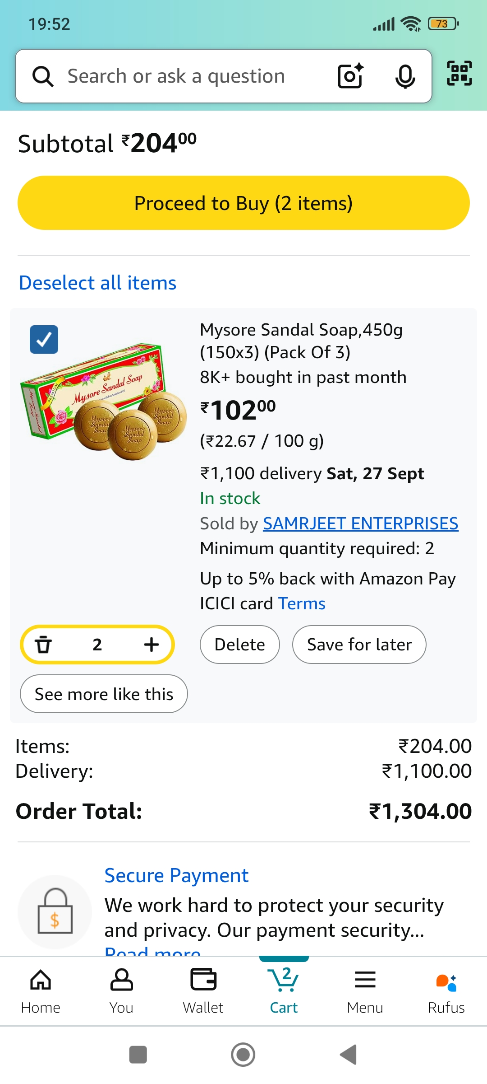Delete the soap from the cart

239,645
